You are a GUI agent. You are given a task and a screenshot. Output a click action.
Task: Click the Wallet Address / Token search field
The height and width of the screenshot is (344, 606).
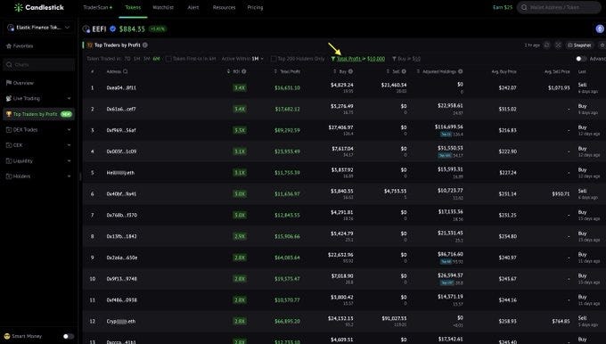tap(559, 7)
